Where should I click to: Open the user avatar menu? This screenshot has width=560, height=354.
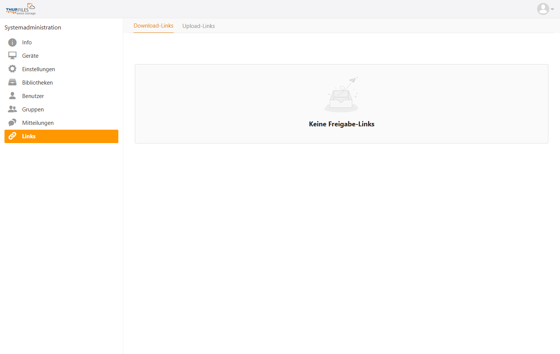[545, 9]
